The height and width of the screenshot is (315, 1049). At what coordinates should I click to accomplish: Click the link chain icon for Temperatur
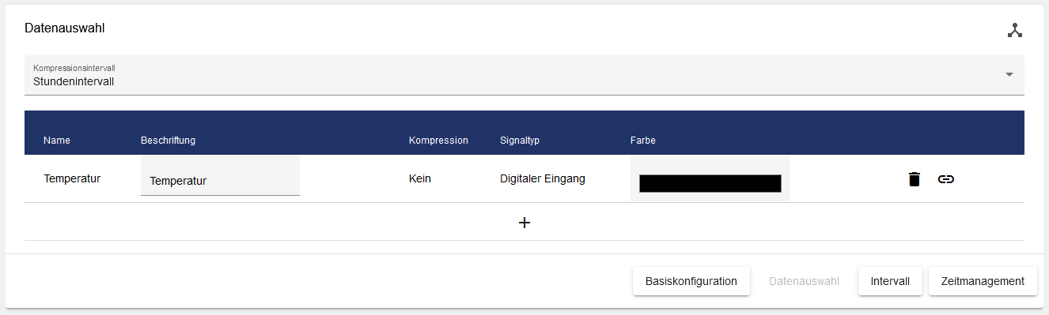click(x=945, y=179)
